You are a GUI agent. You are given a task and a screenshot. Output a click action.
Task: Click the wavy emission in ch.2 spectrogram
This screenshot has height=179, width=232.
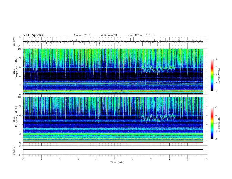tap(158, 118)
